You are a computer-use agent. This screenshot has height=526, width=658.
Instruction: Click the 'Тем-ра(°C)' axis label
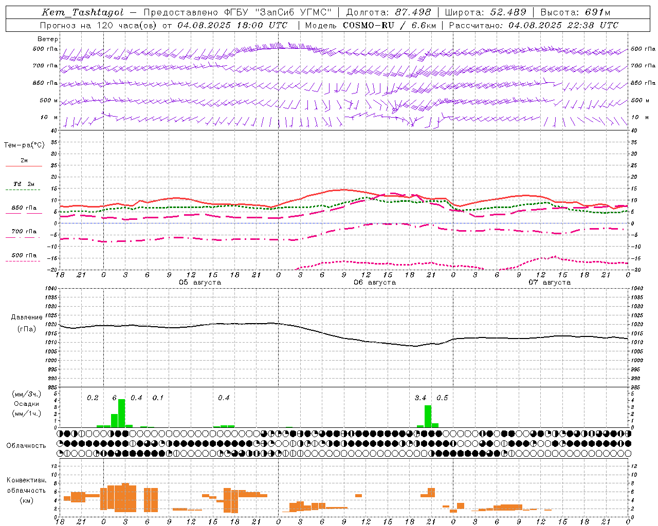(x=24, y=145)
